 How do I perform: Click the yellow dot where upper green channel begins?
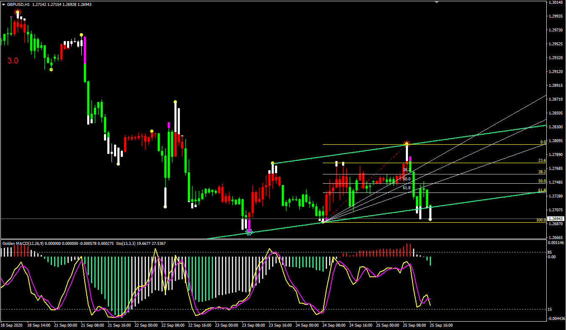click(273, 163)
